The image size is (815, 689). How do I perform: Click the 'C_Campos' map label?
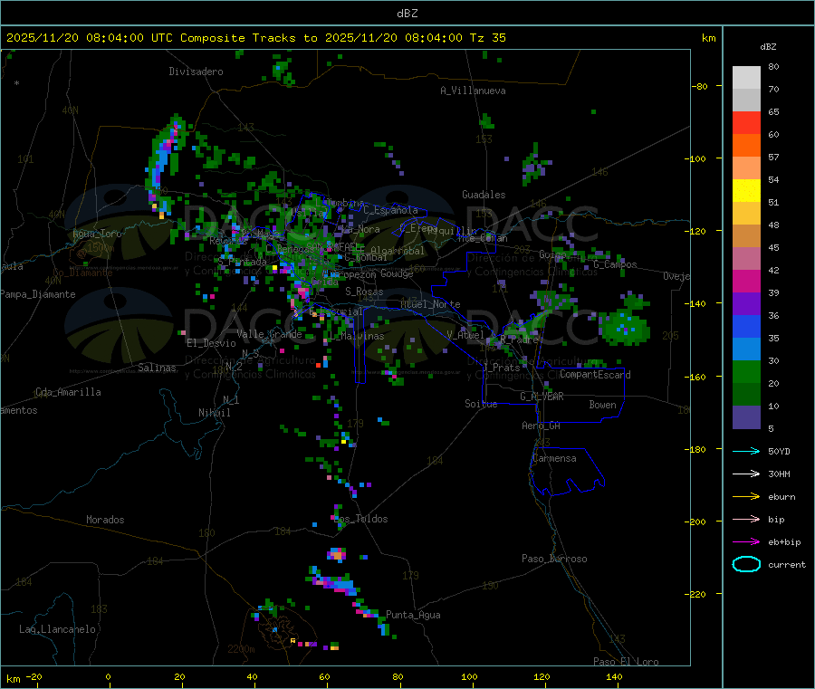(x=616, y=264)
